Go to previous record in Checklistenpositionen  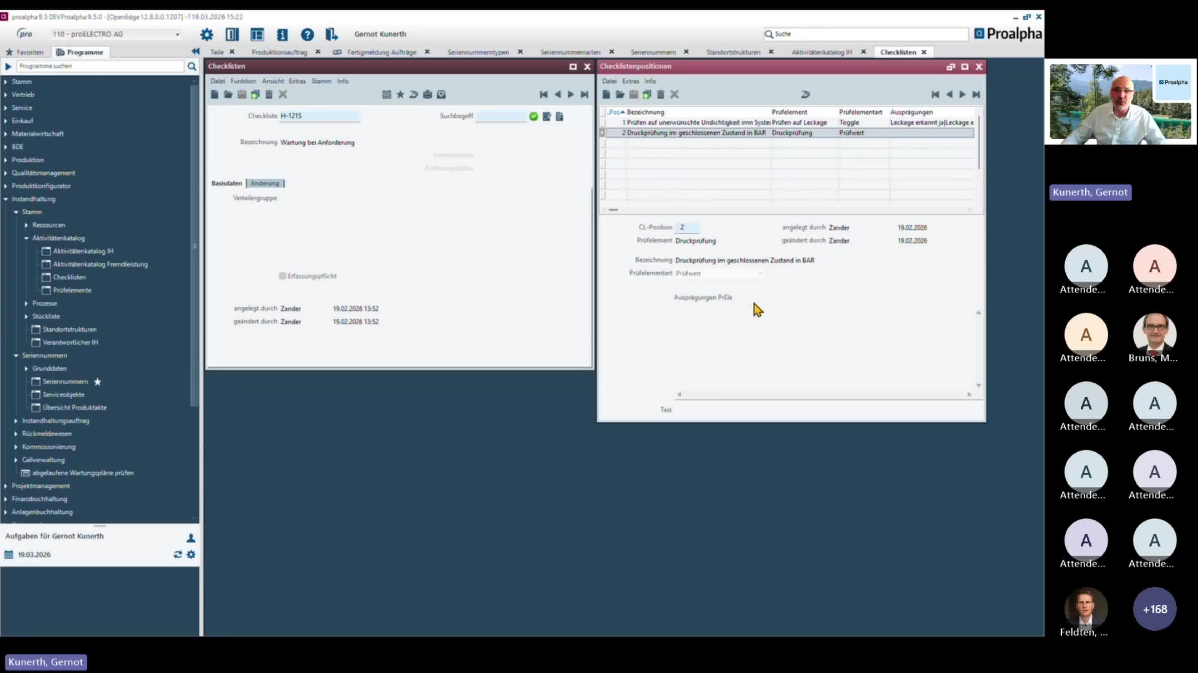pyautogui.click(x=949, y=95)
